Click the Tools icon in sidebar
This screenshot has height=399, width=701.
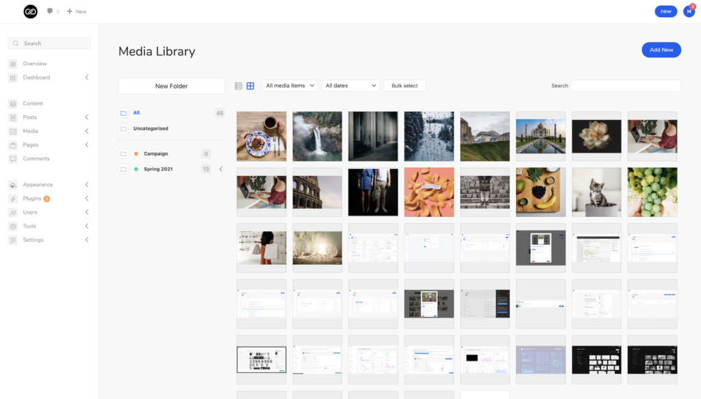[13, 226]
